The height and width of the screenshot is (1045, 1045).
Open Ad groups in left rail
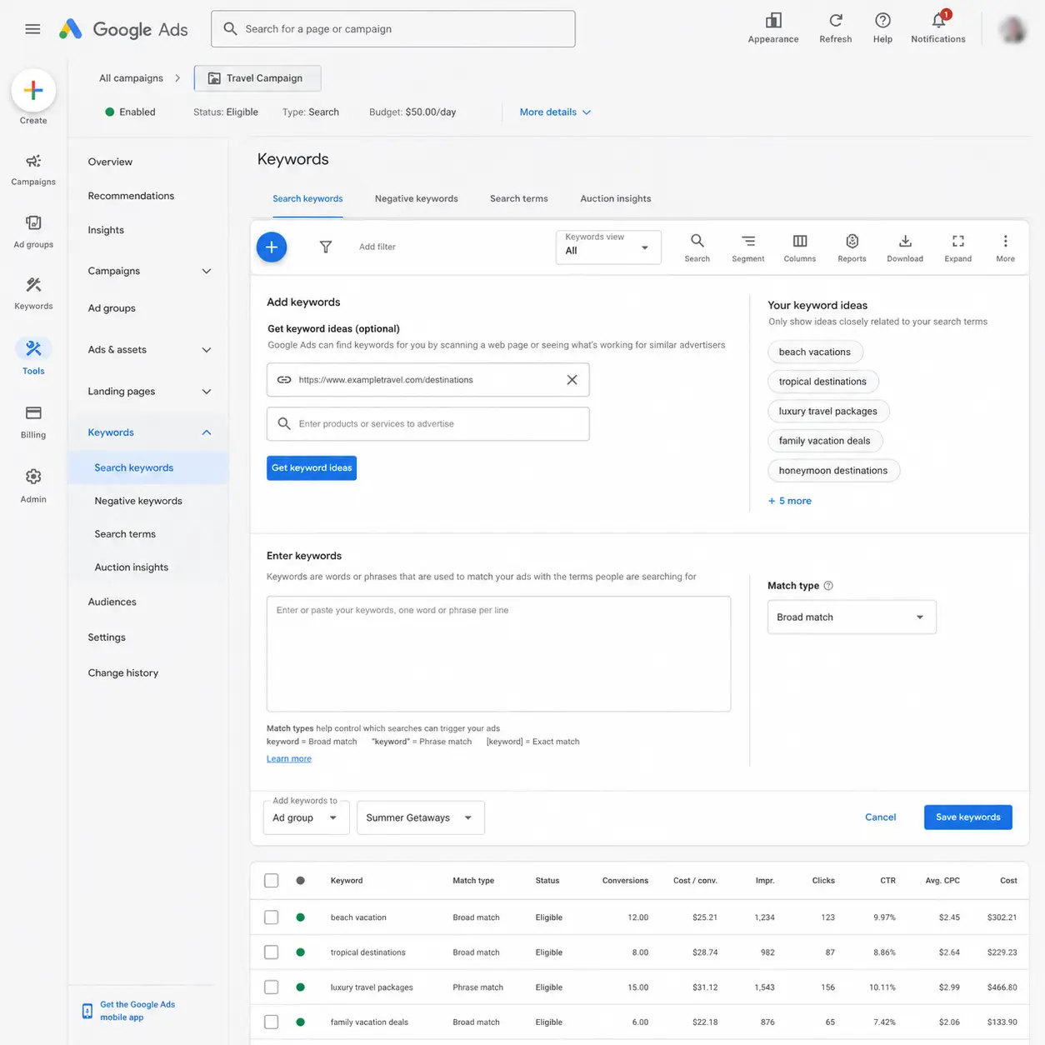click(33, 232)
